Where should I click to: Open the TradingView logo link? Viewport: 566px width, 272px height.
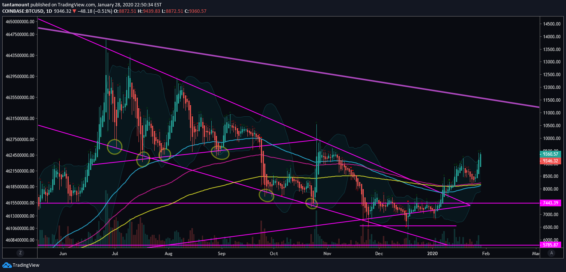pos(21,265)
